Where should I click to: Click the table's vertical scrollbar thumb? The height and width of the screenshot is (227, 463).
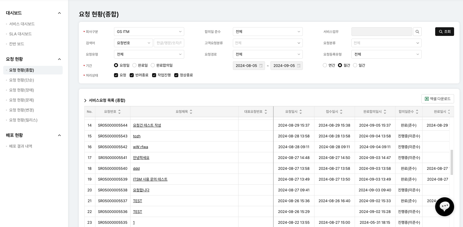point(452,162)
